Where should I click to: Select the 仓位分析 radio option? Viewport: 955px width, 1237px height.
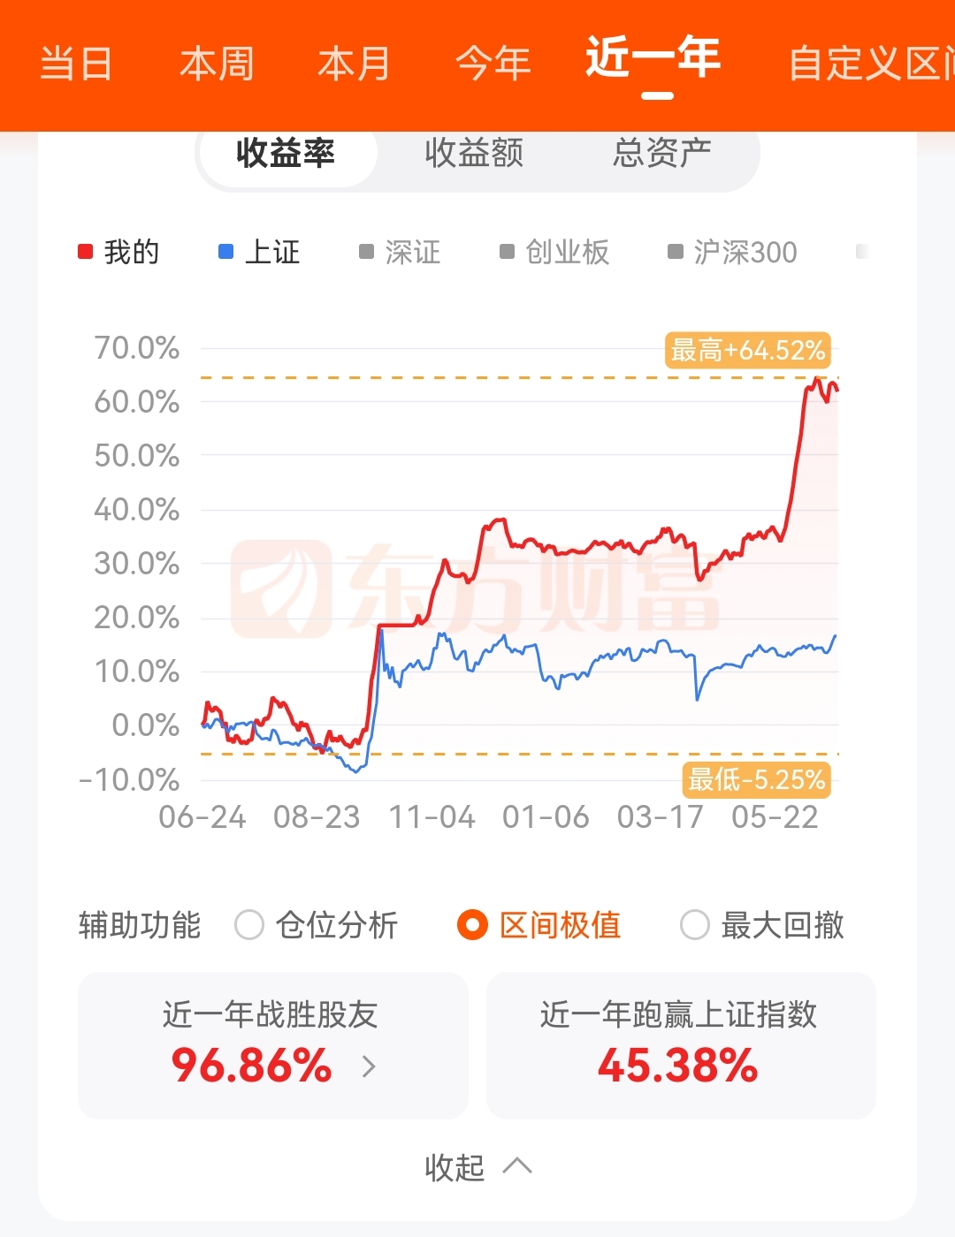[x=317, y=925]
